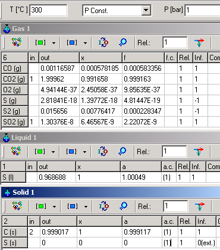This screenshot has height=250, width=220.
Task: Click the Rel. field in Liquid 1 toolbar
Action: pyautogui.click(x=174, y=151)
